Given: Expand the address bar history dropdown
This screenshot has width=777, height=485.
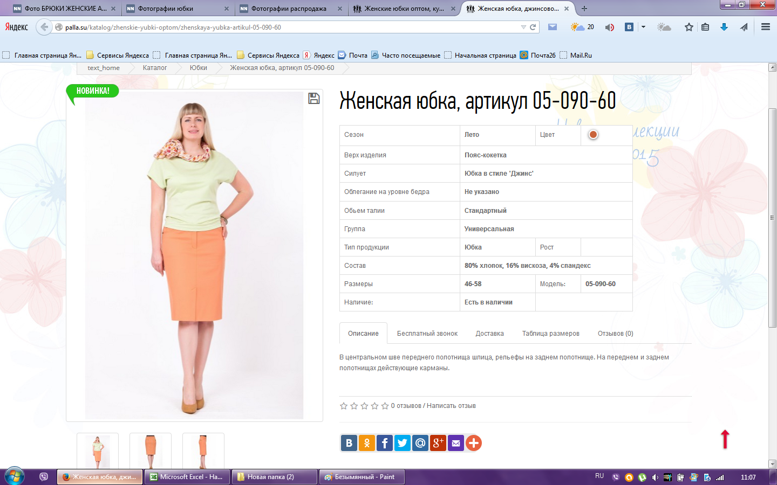Looking at the screenshot, I should [523, 27].
